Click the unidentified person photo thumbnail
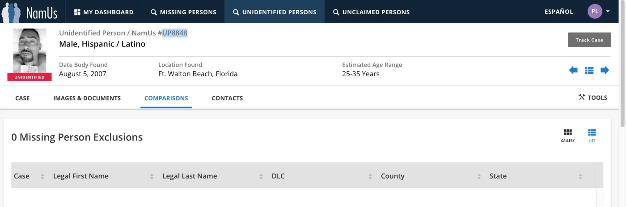Image resolution: width=626 pixels, height=207 pixels. click(30, 50)
